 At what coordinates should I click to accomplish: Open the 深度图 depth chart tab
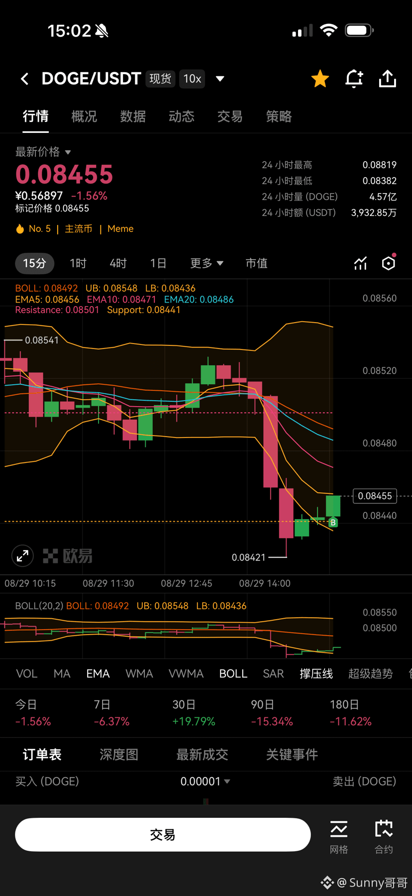pyautogui.click(x=119, y=755)
